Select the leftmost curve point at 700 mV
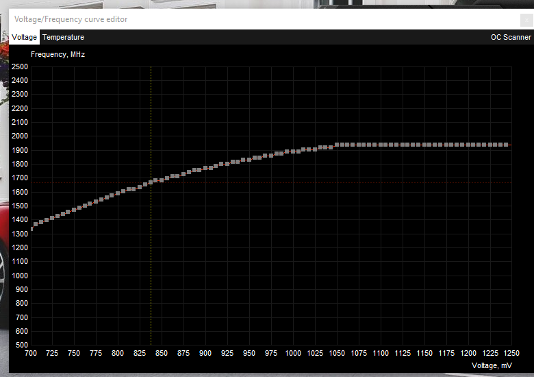534x377 pixels. tap(31, 229)
